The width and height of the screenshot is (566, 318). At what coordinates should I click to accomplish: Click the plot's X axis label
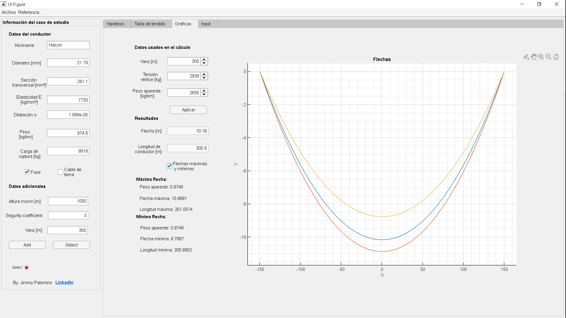(382, 275)
